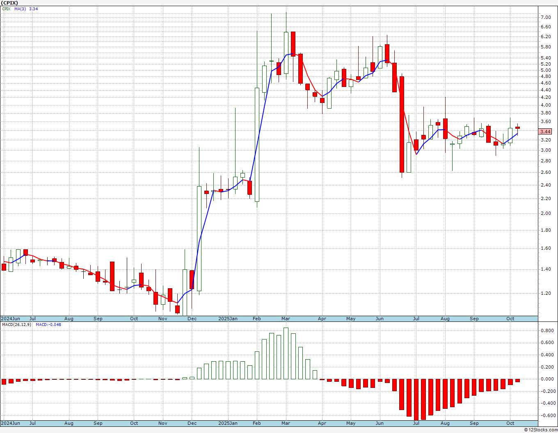The image size is (558, 433).
Task: Click the 1.20 price axis label
Action: [x=546, y=293]
